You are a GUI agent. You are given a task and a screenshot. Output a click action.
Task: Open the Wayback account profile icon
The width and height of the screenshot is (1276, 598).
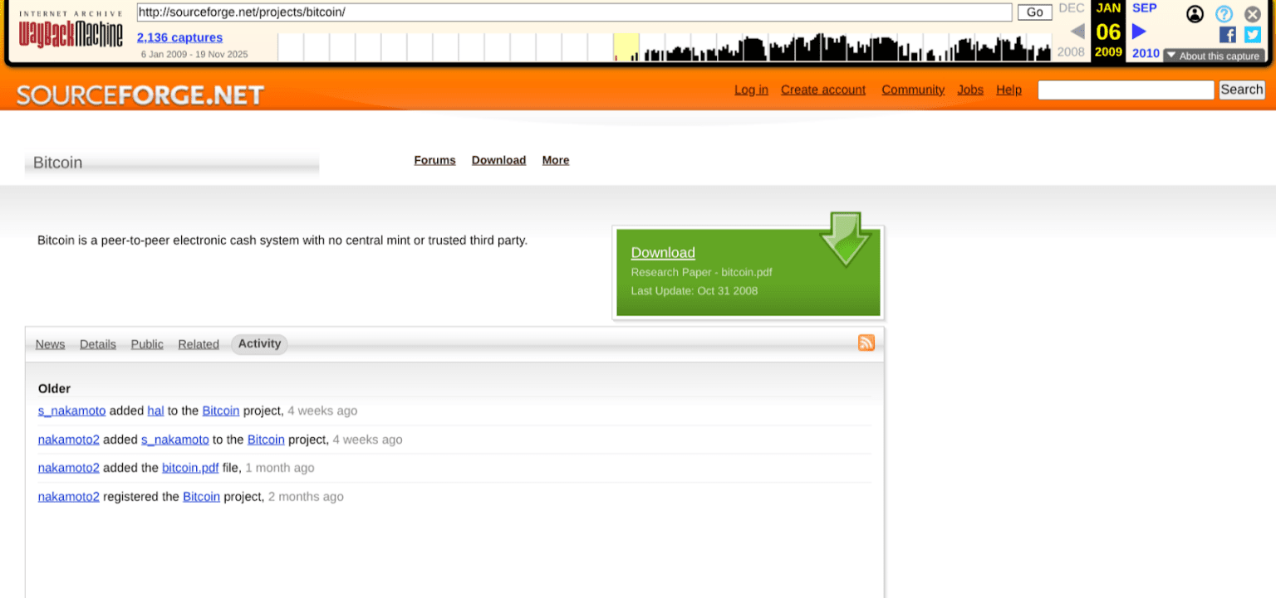click(1195, 14)
